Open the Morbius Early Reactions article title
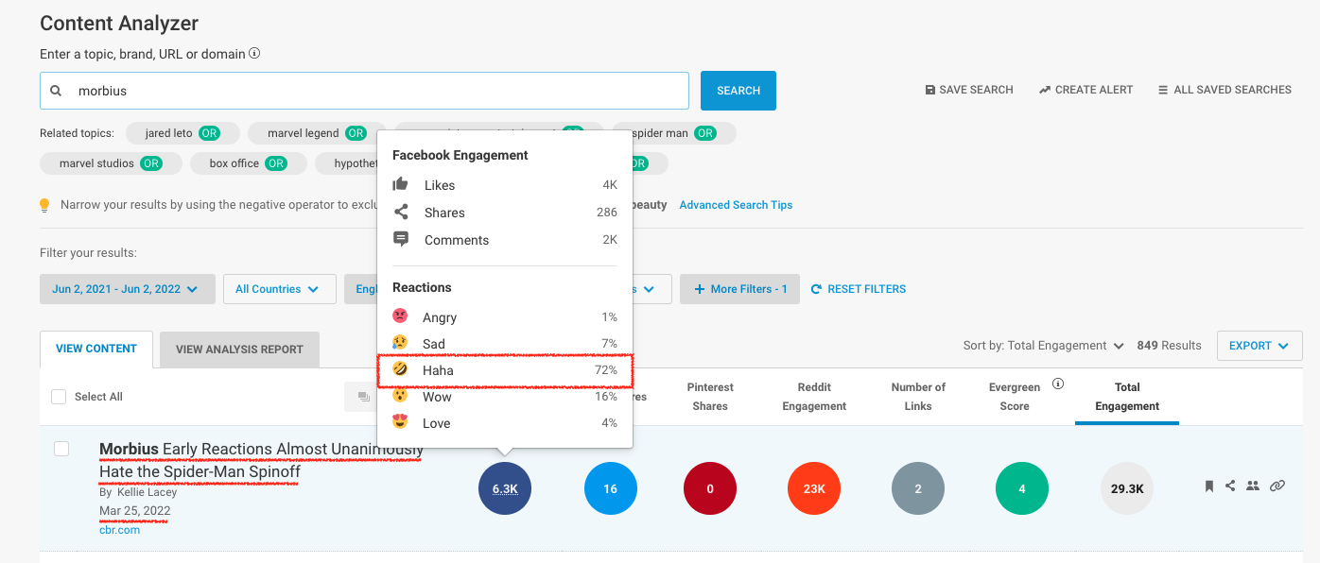Image resolution: width=1320 pixels, height=563 pixels. point(261,460)
